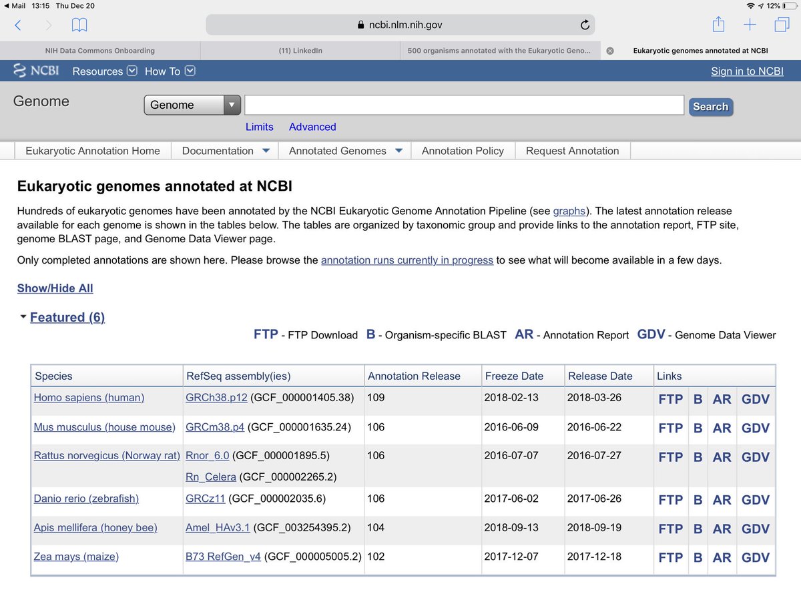Open BLAST (B) for Homo sapiens

698,399
